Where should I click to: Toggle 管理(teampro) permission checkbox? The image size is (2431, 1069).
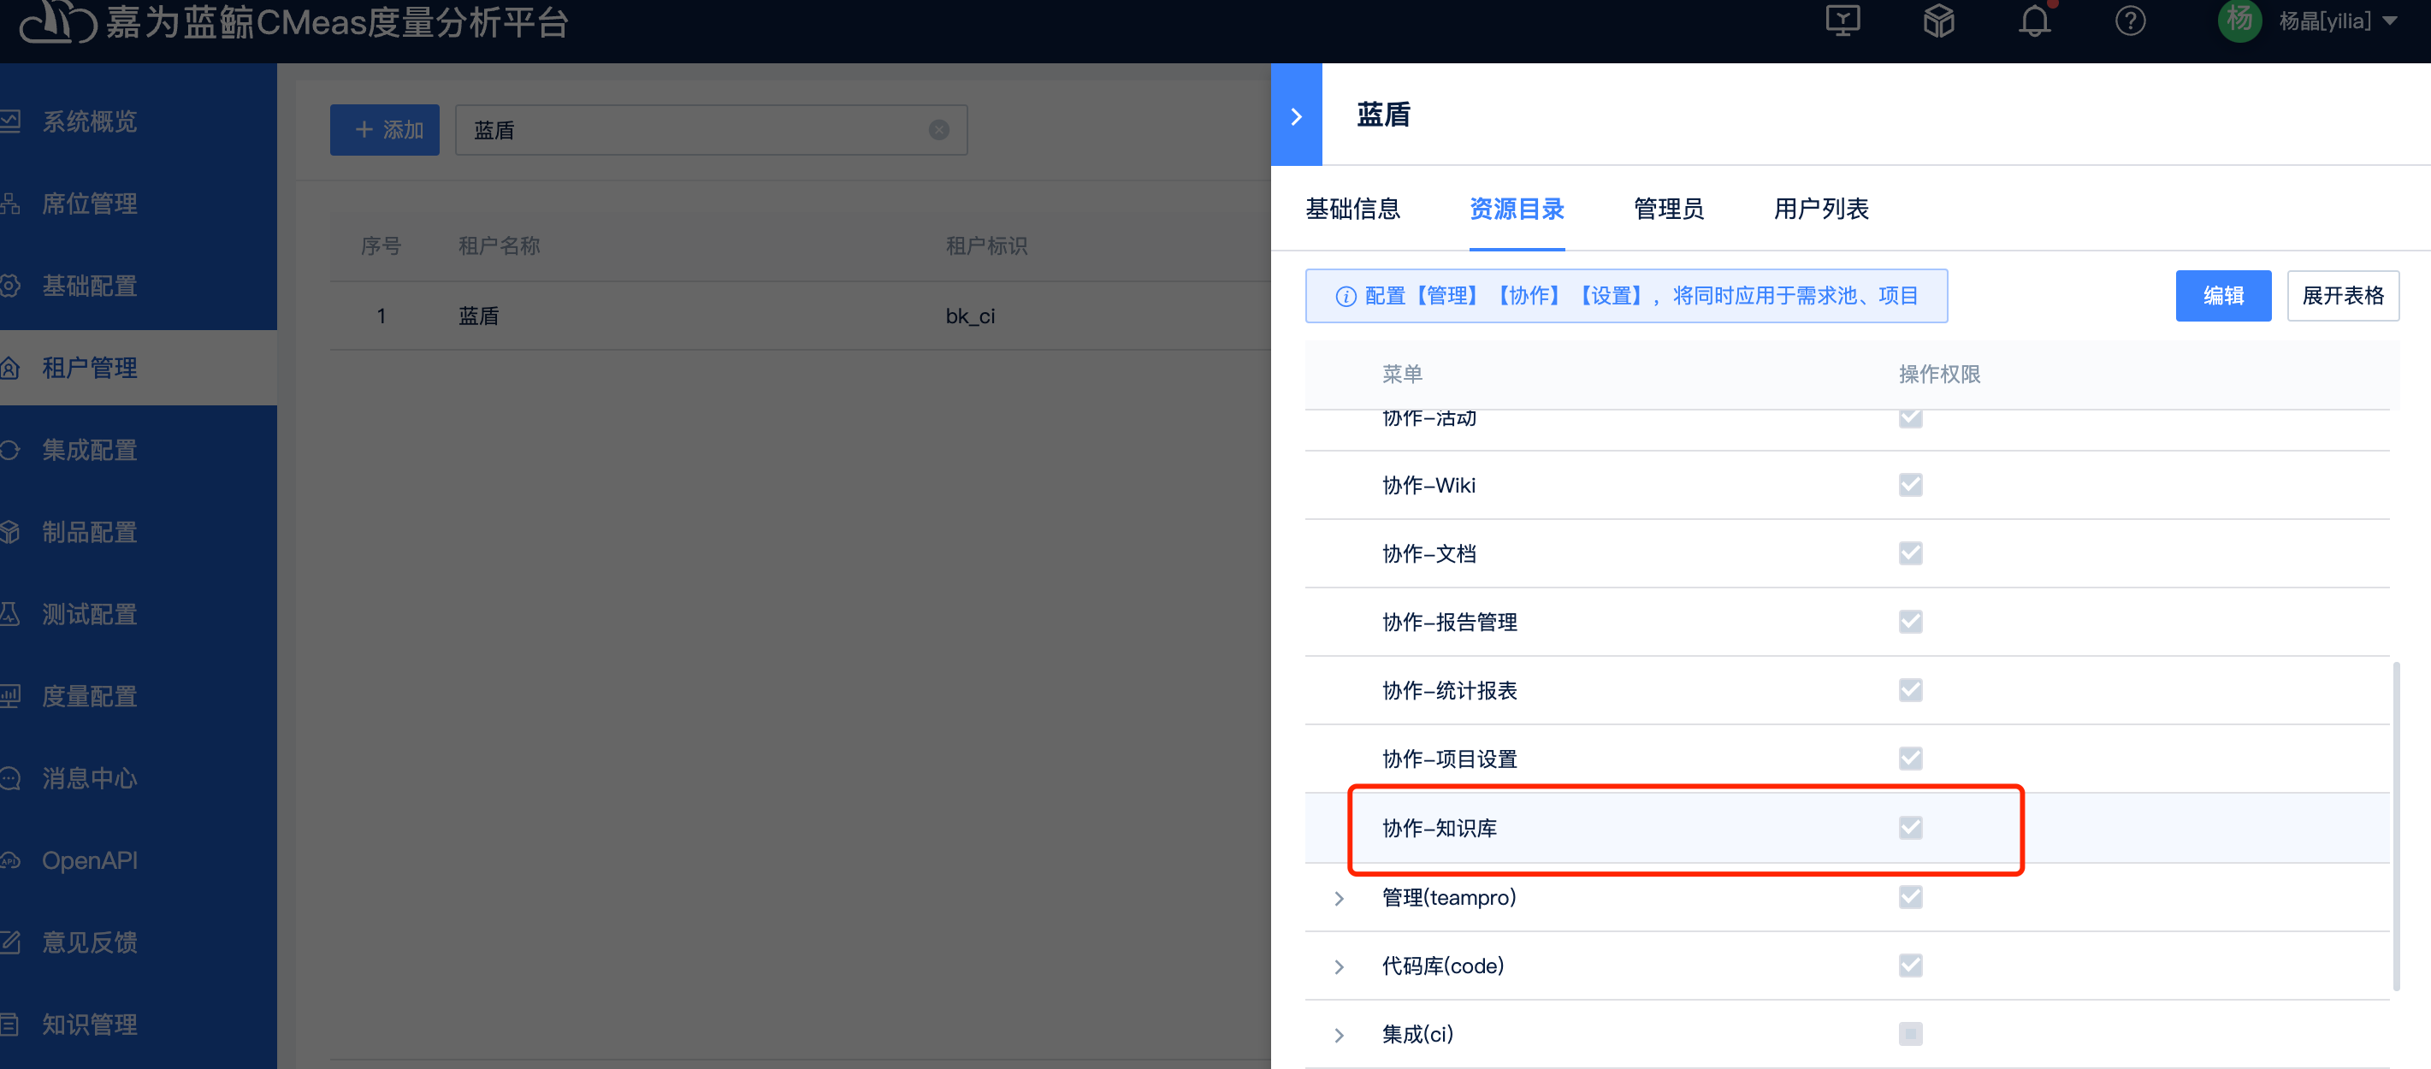(1910, 896)
